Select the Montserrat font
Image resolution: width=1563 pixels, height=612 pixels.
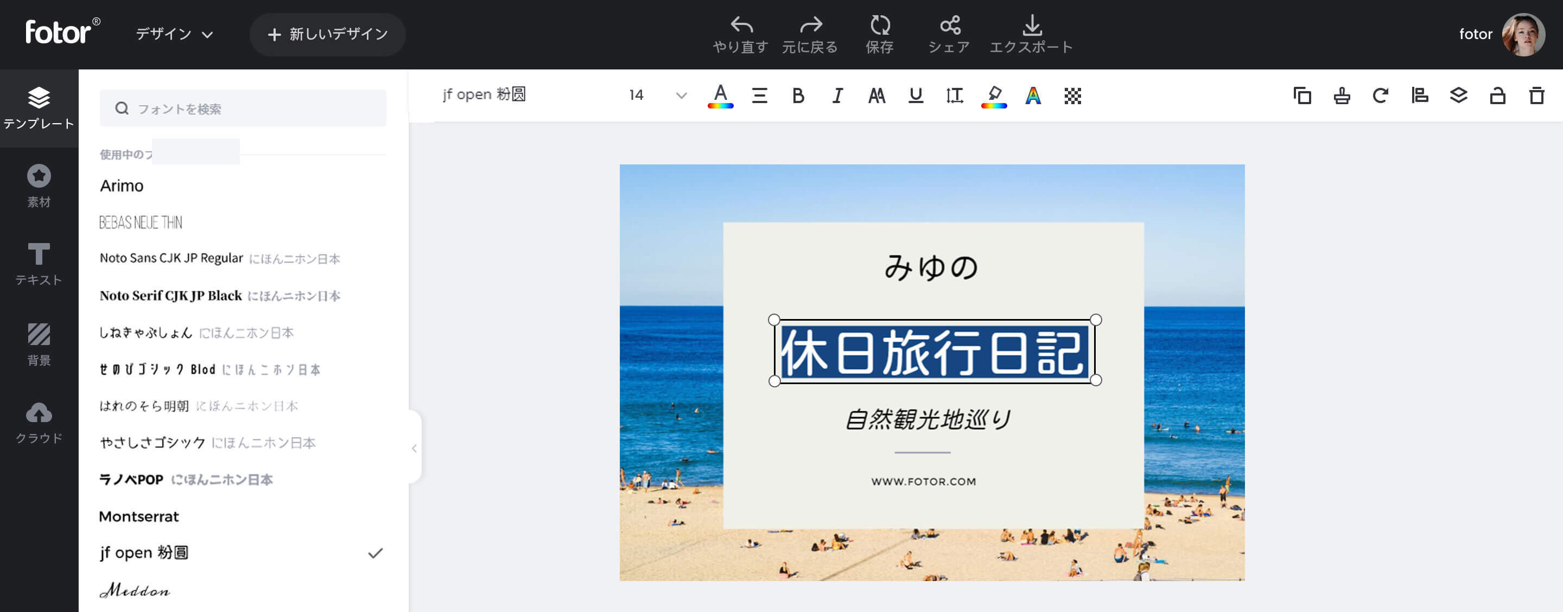[139, 516]
